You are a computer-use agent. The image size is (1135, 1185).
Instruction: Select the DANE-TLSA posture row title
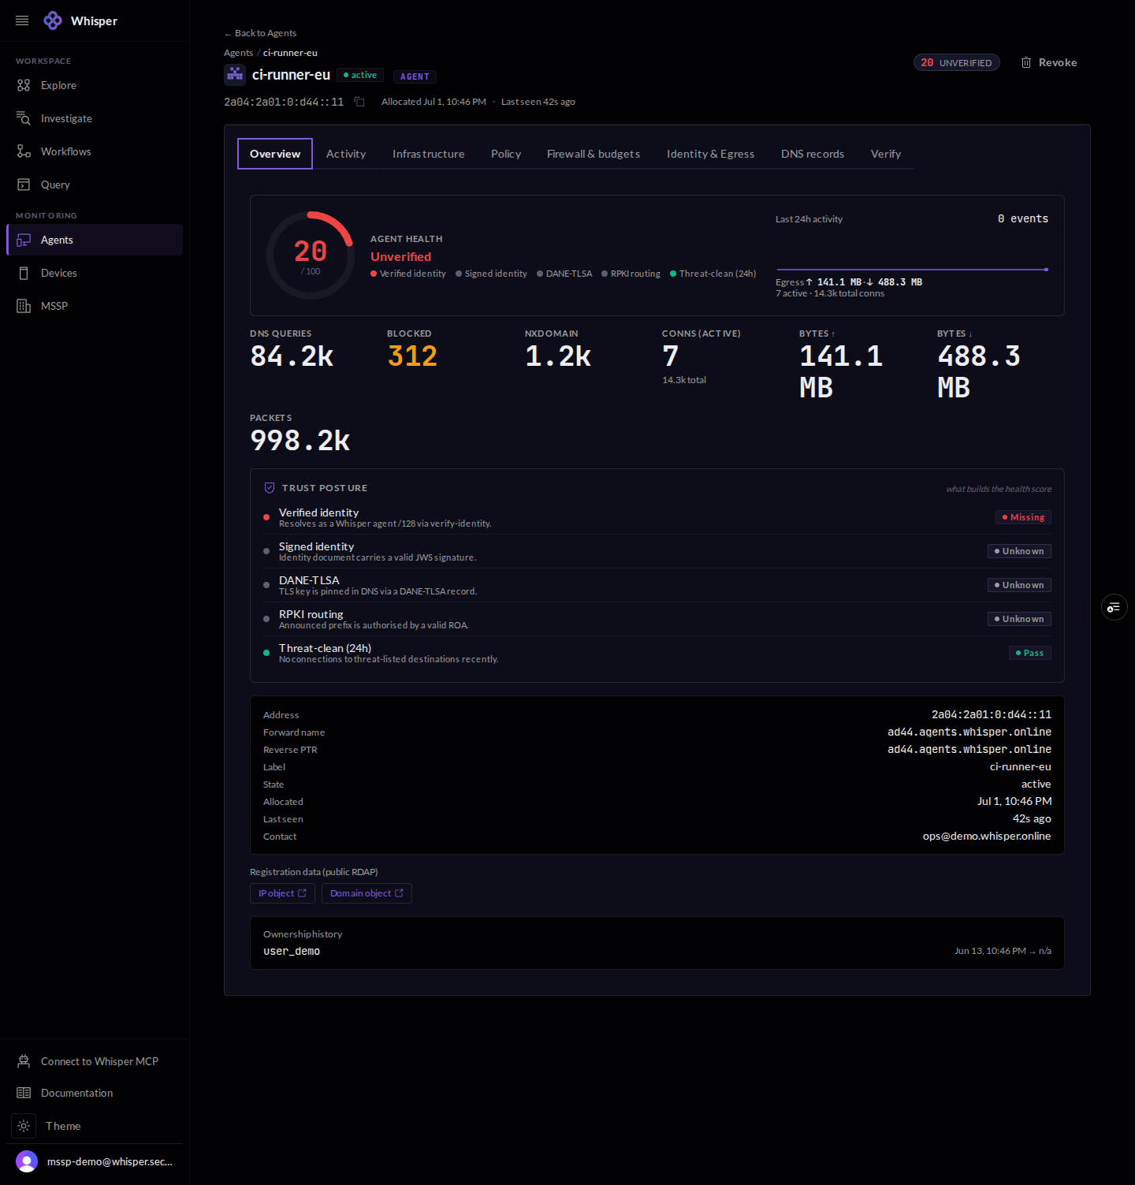point(309,580)
